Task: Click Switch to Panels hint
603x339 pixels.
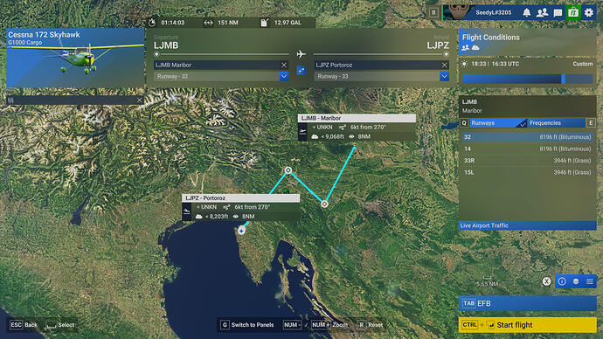Action: pyautogui.click(x=247, y=325)
